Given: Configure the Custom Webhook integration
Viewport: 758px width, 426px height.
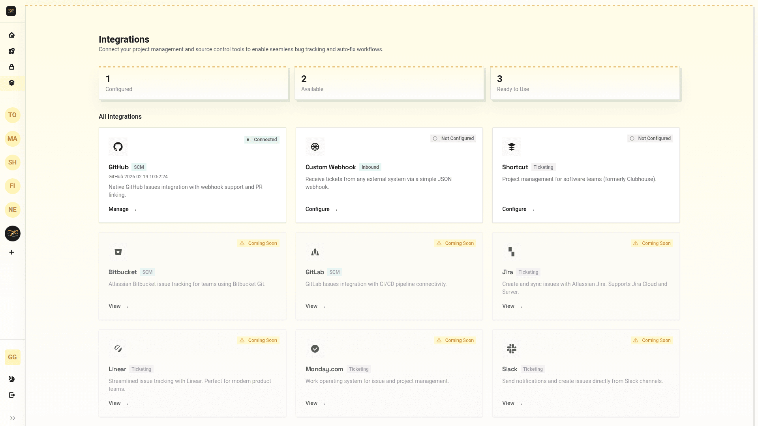Looking at the screenshot, I should (x=321, y=209).
